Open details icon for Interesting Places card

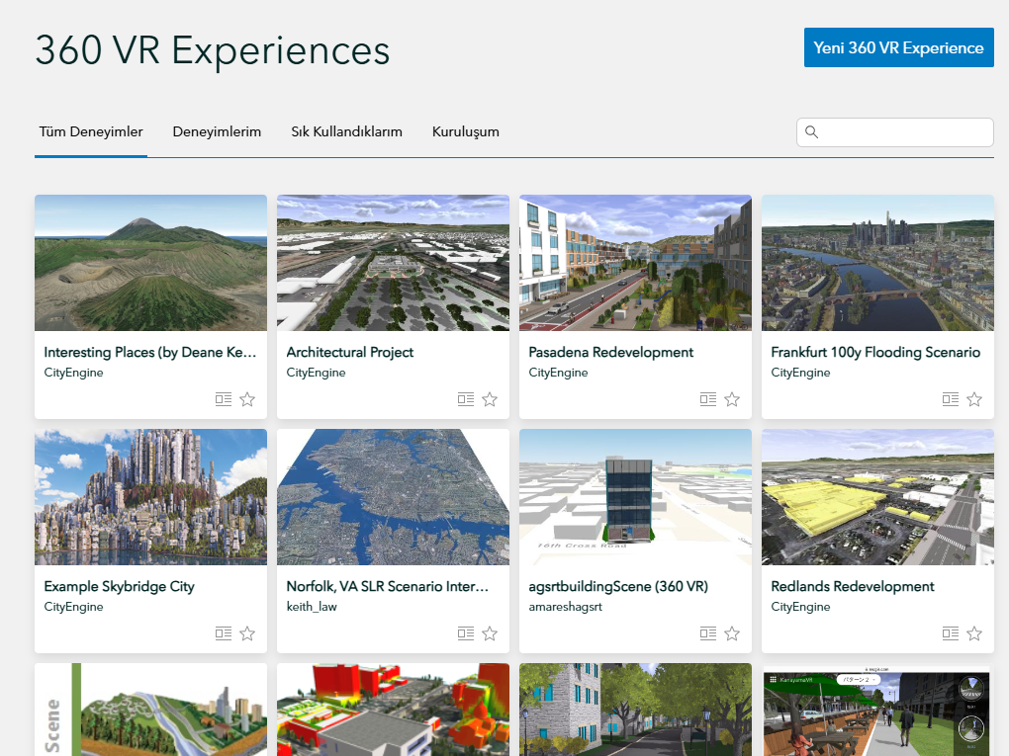point(224,399)
